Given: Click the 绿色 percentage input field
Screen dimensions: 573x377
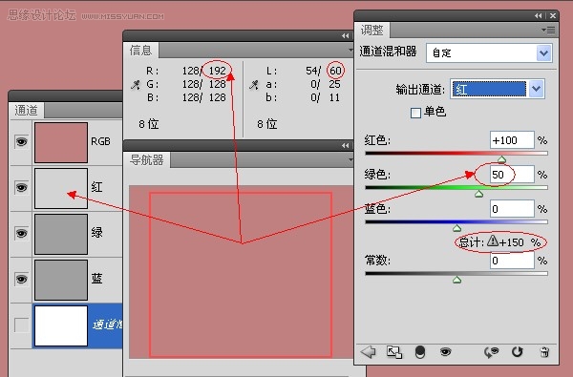Looking at the screenshot, I should click(x=512, y=175).
